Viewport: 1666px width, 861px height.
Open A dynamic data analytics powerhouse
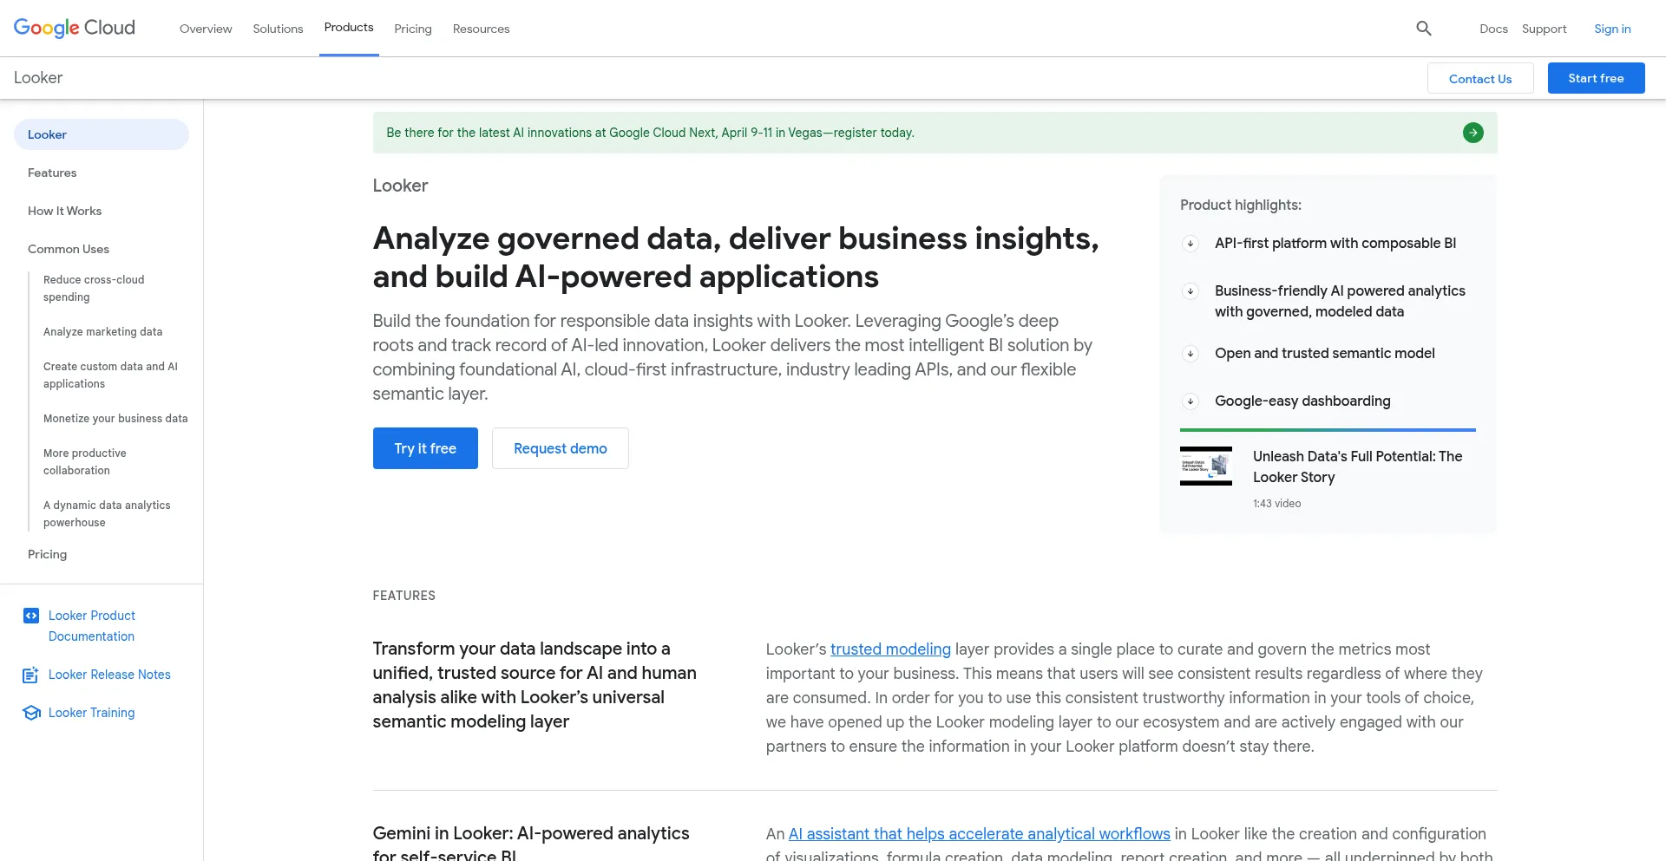(107, 513)
